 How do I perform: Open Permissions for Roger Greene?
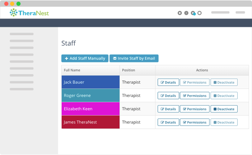[x=194, y=96]
